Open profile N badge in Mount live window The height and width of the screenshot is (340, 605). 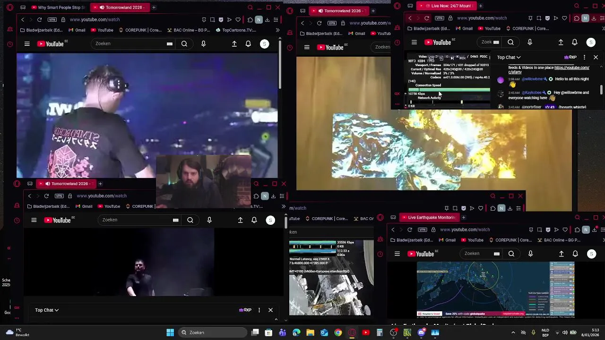click(585, 18)
